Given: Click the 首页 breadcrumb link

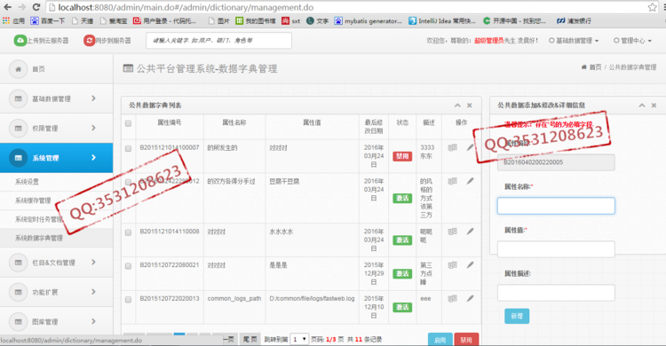Looking at the screenshot, I should point(596,67).
